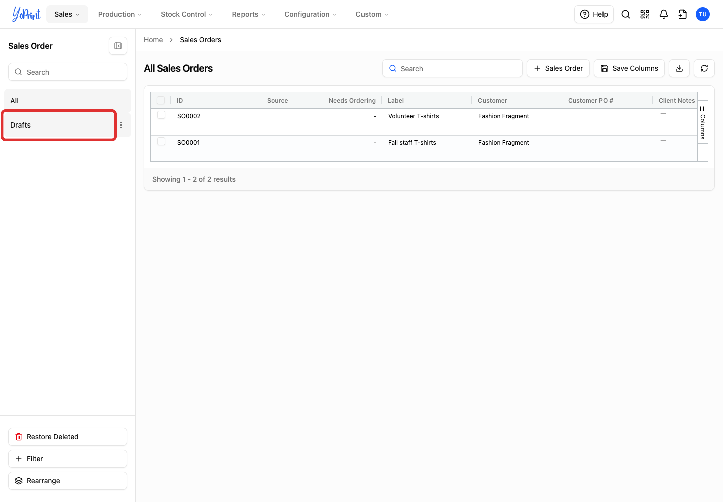Click the file import icon beside bell
The width and height of the screenshot is (723, 502).
tap(683, 14)
